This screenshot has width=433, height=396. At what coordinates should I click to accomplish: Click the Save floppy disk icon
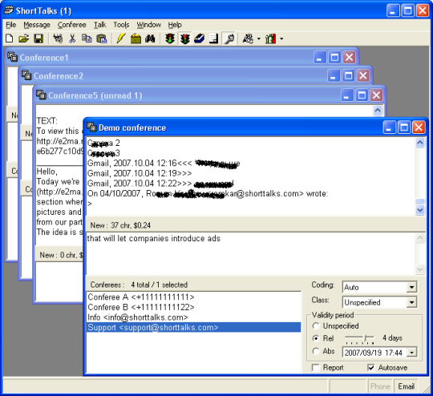click(x=38, y=38)
